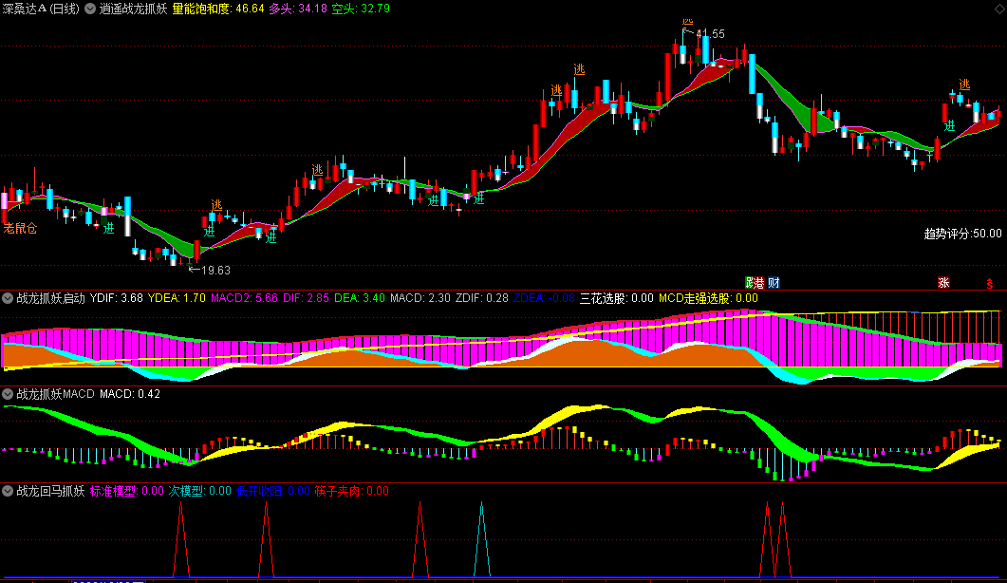The width and height of the screenshot is (1007, 583).
Task: Select the 逍遥战龙抓妖 indicator name
Action: (x=133, y=9)
